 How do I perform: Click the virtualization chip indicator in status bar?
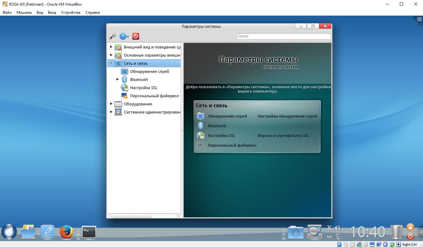click(x=385, y=245)
